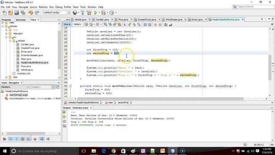
Task: Click the split editor plus icon
Action: pos(272,25)
